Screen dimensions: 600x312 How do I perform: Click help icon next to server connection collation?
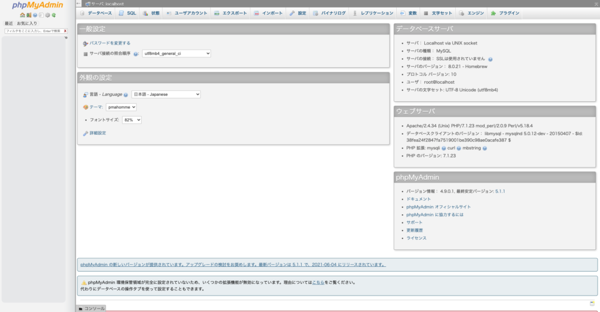coord(135,54)
